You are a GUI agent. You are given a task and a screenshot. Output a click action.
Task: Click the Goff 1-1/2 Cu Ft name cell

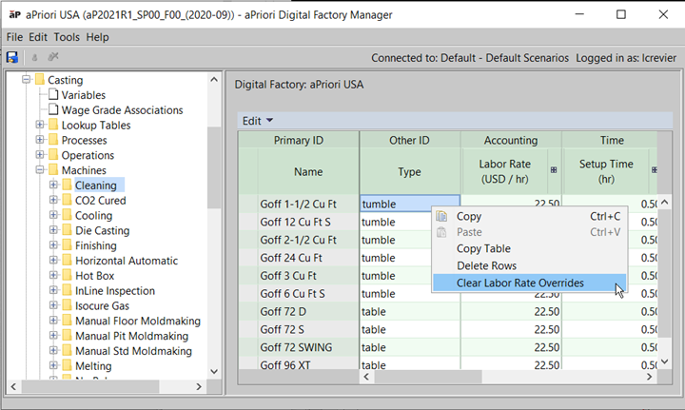point(308,204)
